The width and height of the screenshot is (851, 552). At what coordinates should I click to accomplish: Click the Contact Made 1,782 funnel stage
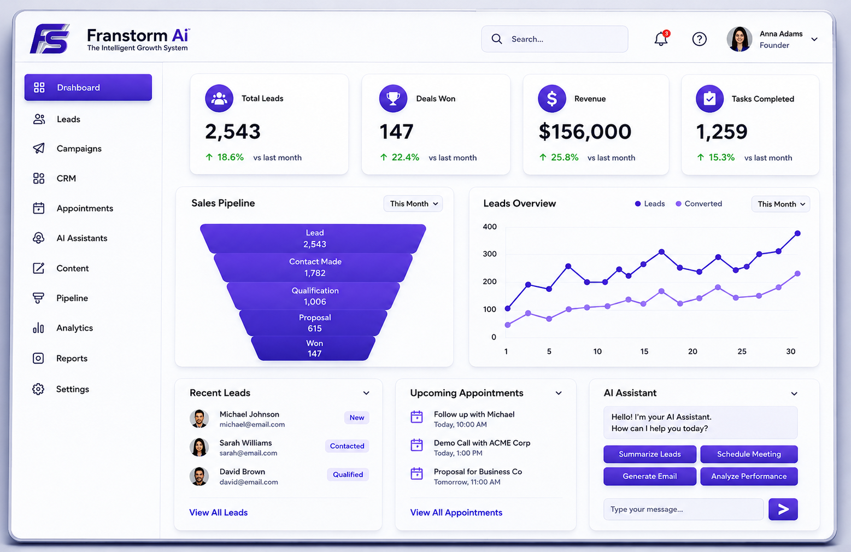[313, 267]
